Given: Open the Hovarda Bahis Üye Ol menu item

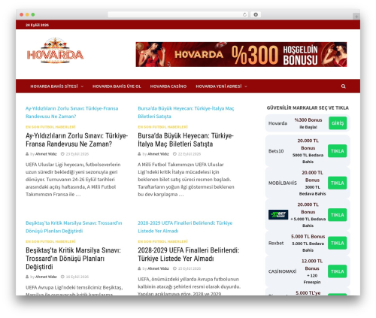Looking at the screenshot, I should (117, 86).
